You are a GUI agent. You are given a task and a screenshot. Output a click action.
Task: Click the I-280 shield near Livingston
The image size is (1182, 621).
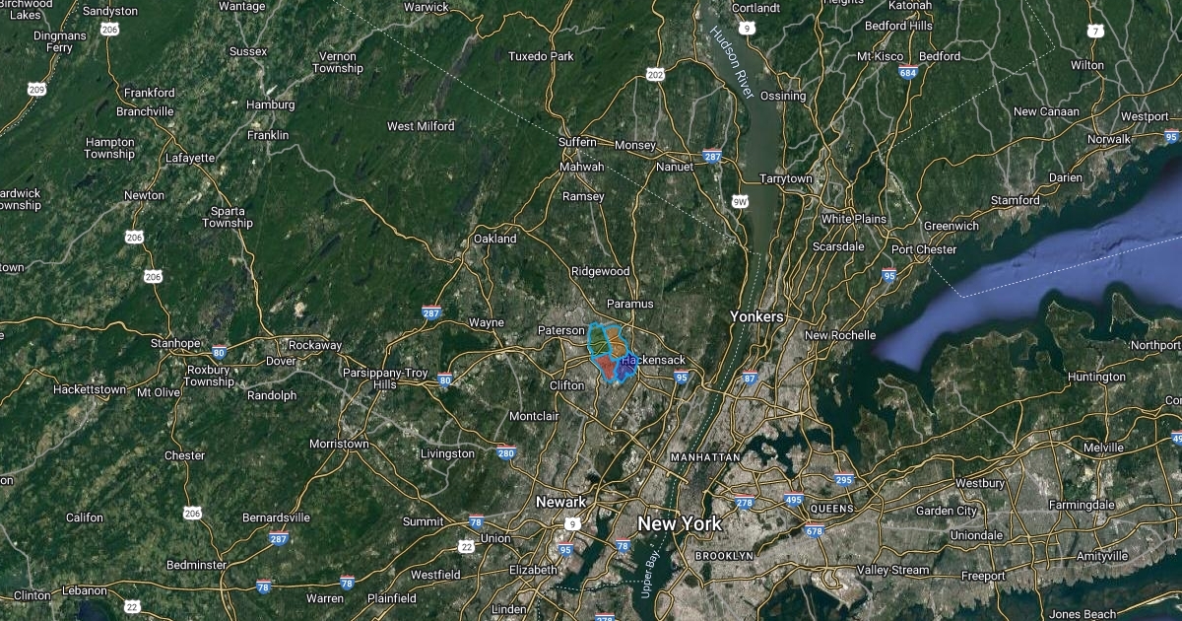506,453
